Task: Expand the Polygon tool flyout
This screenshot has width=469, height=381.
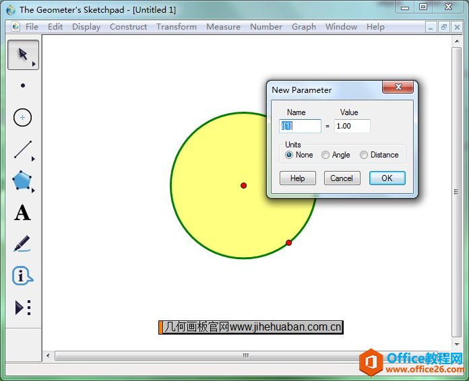Action: pos(33,190)
